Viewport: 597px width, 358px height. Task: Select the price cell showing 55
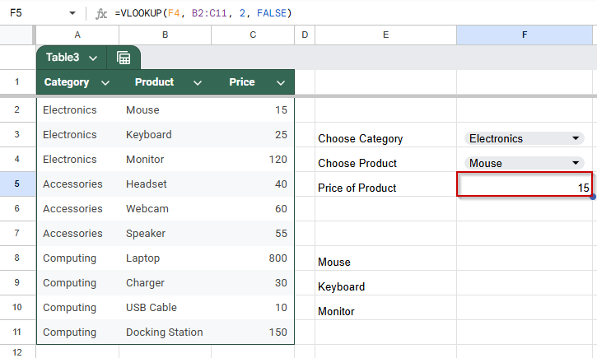[253, 234]
